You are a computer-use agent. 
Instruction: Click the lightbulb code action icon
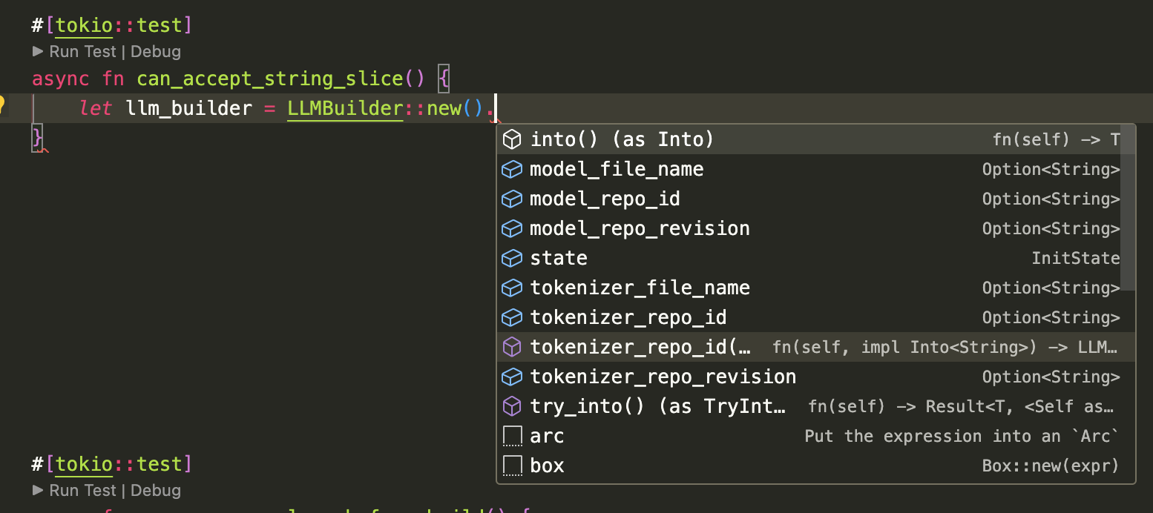coord(1,105)
